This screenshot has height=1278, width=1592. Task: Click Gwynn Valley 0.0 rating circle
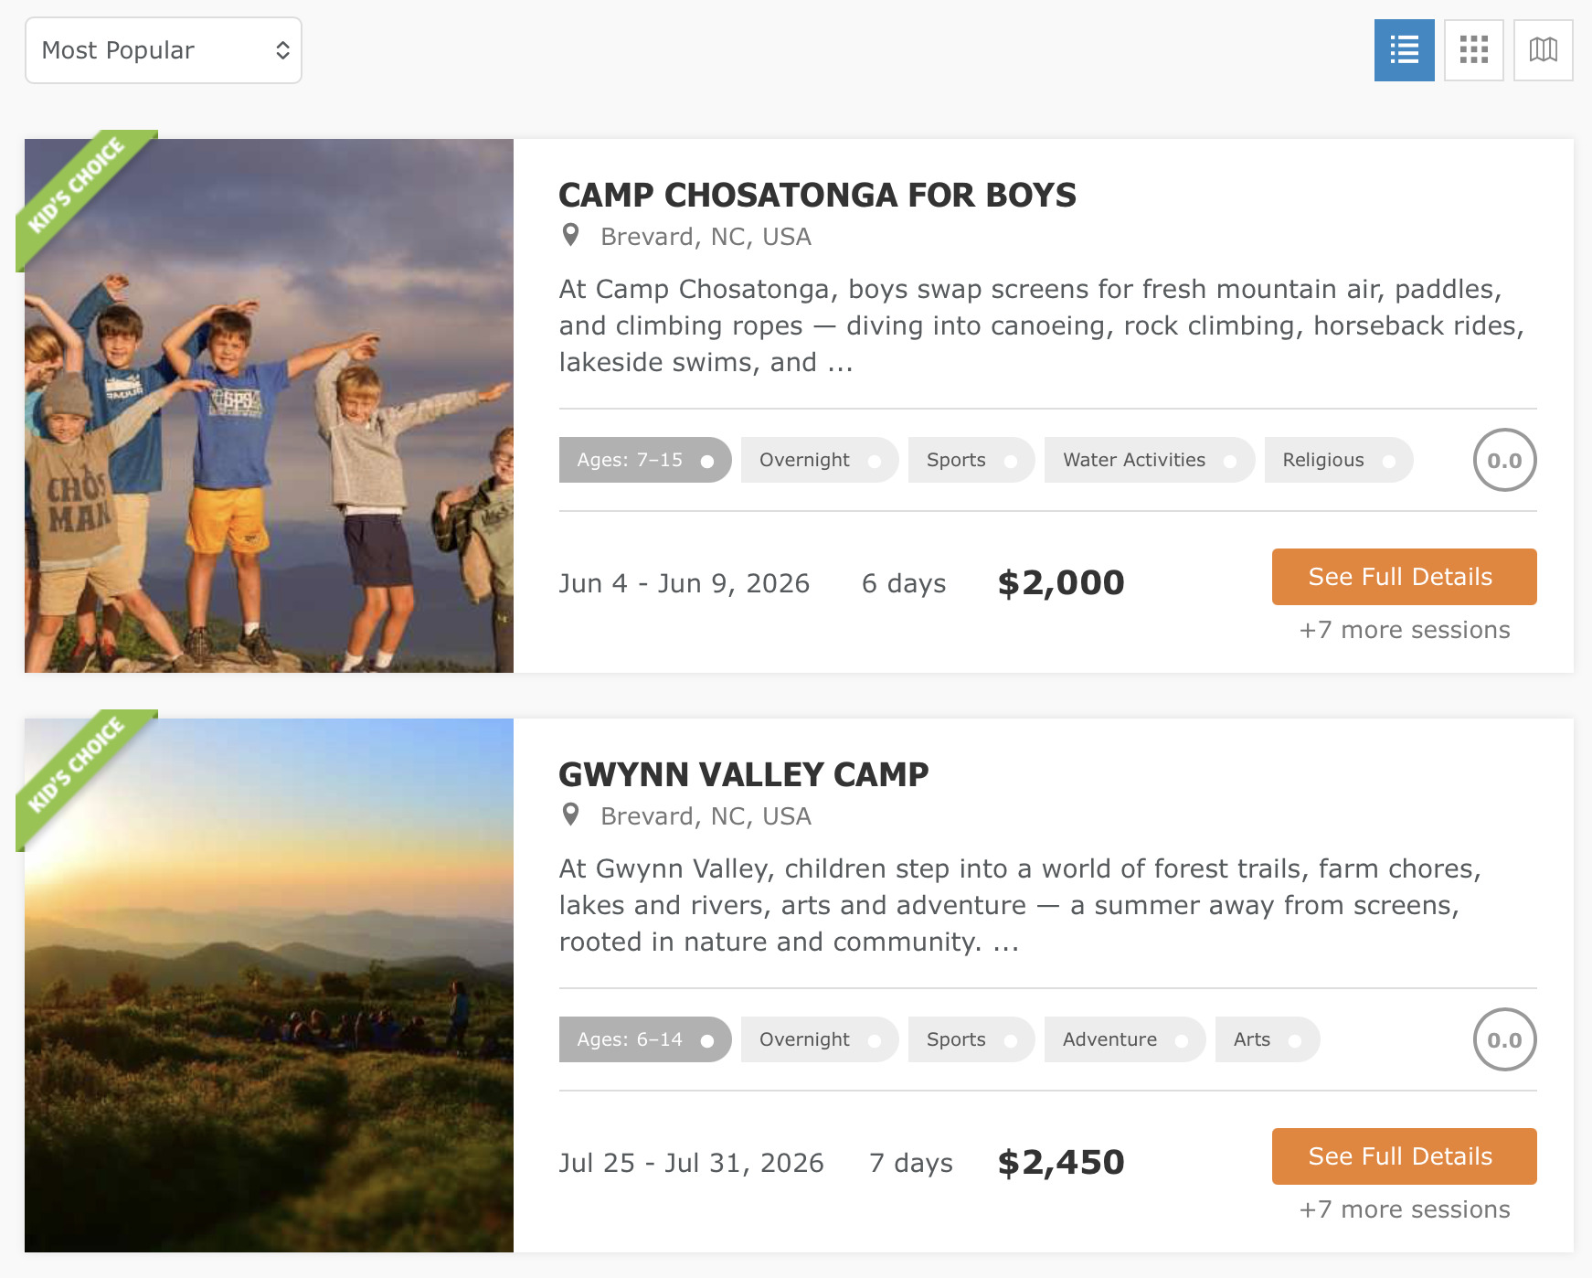[x=1504, y=1039]
